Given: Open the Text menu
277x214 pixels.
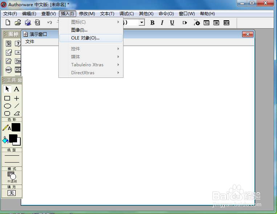Looking at the screenshot, I should [x=107, y=14].
